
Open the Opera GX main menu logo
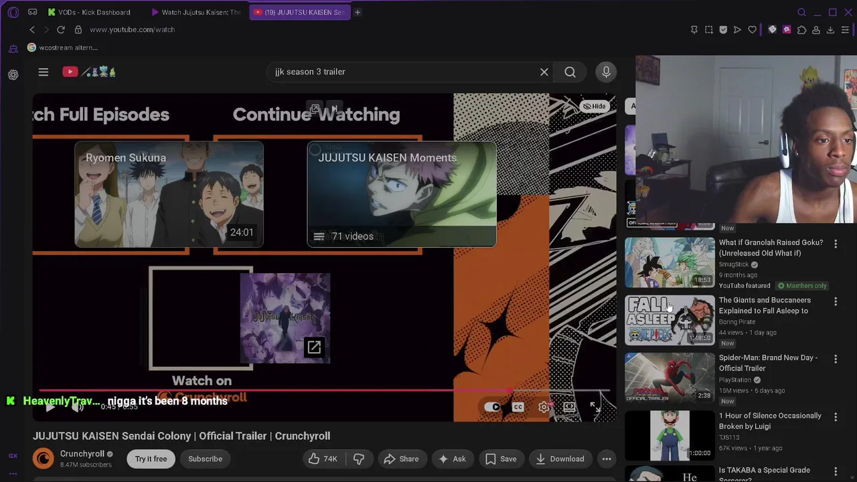(x=13, y=12)
